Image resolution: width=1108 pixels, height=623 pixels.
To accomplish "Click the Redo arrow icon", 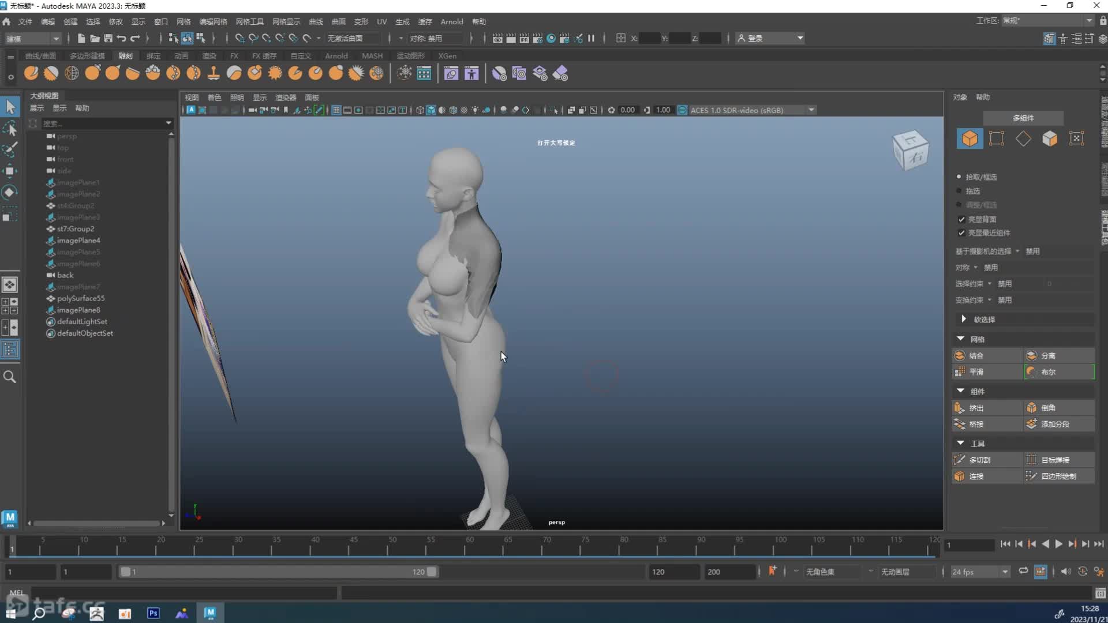I will pyautogui.click(x=135, y=38).
